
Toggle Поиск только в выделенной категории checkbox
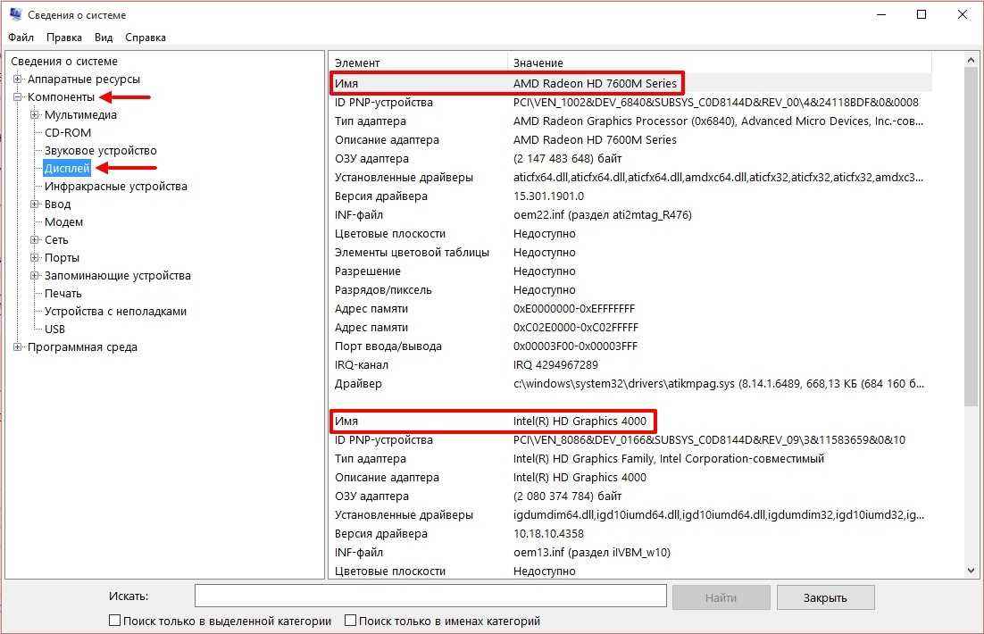tap(114, 621)
